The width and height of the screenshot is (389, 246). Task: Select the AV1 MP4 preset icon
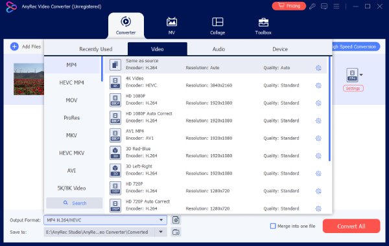pos(115,135)
